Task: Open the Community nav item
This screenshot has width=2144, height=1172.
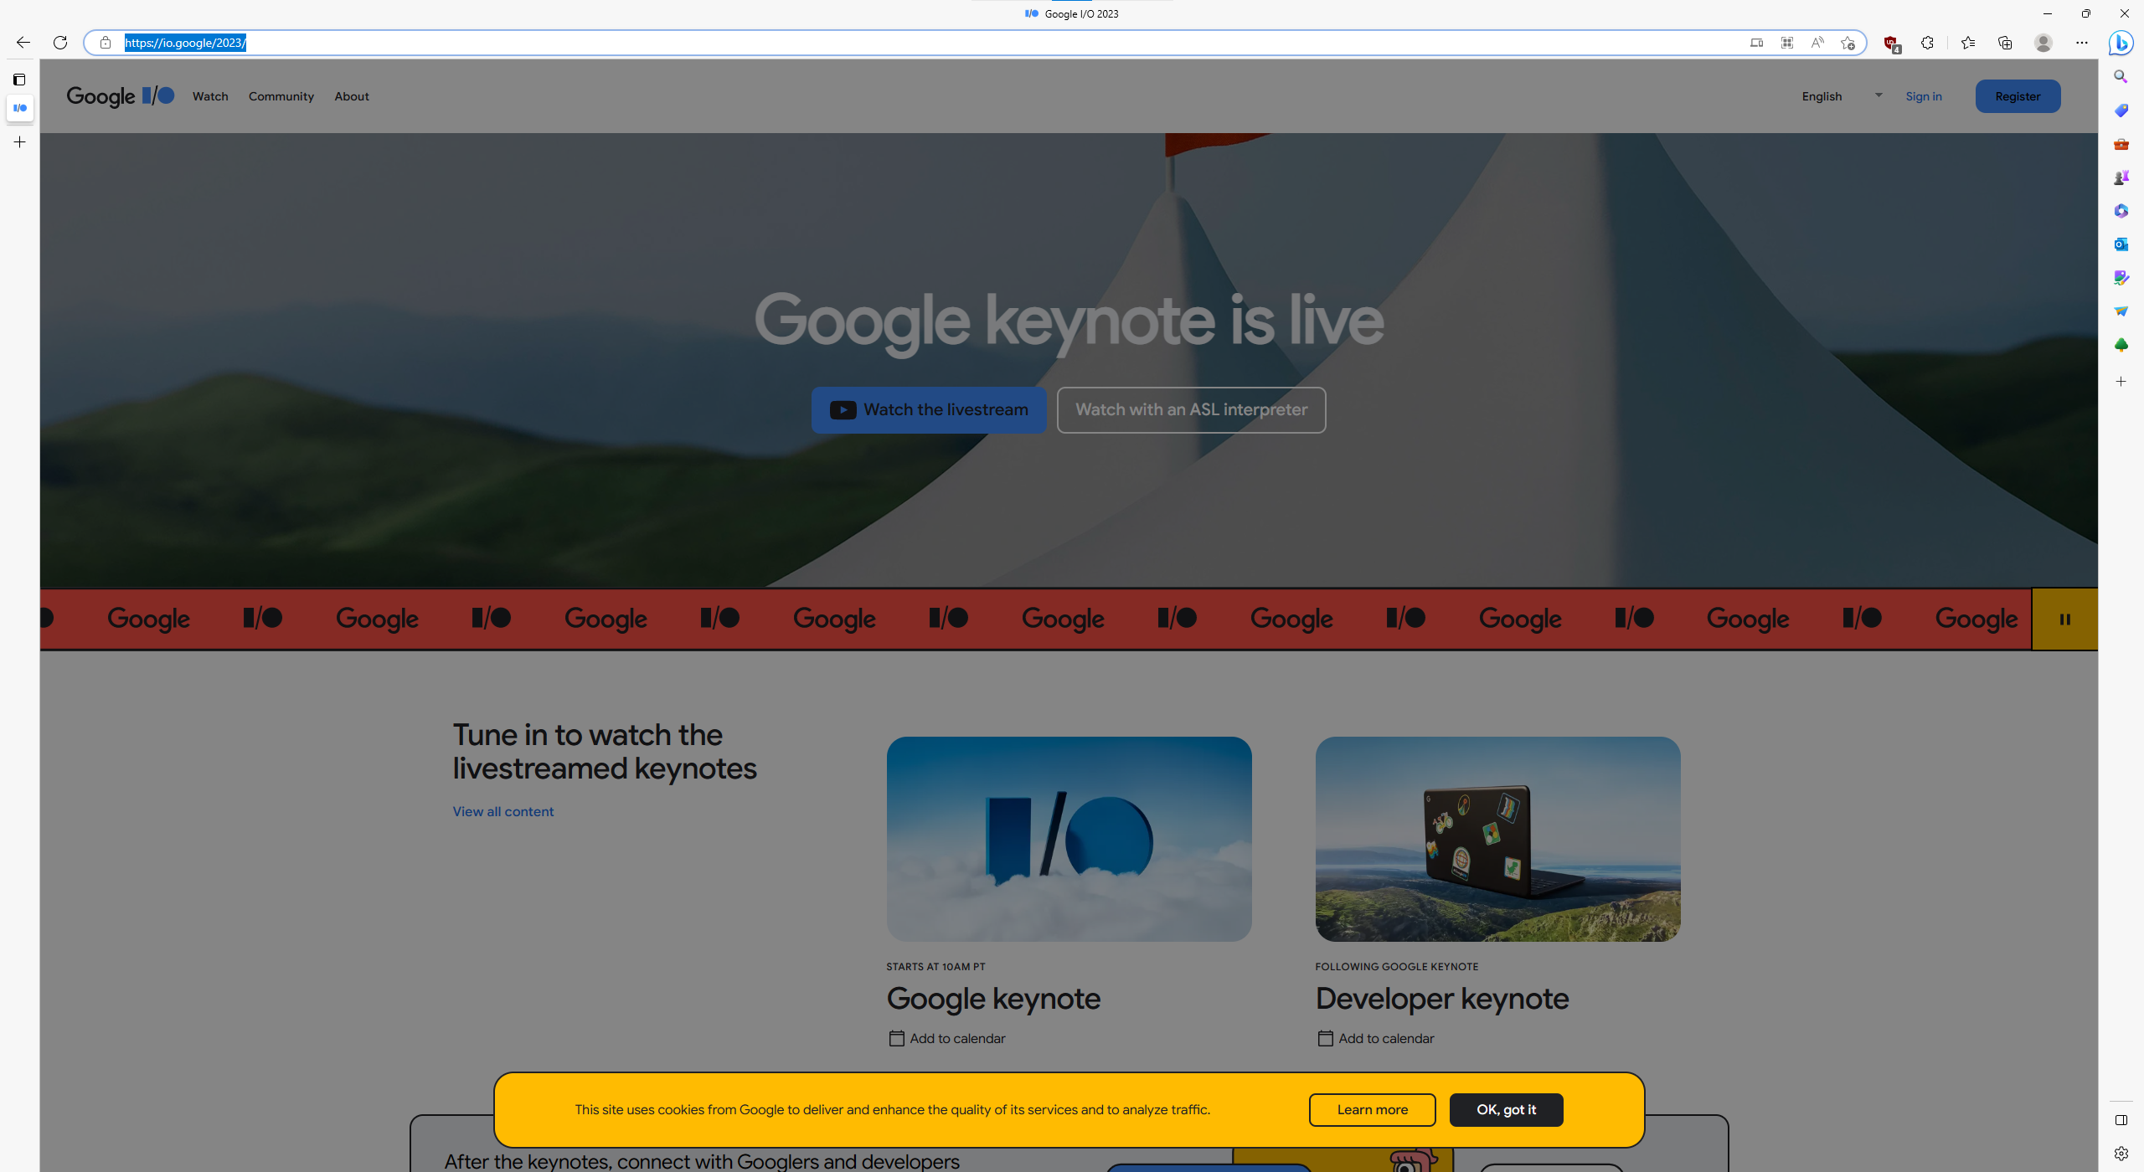Action: [281, 96]
